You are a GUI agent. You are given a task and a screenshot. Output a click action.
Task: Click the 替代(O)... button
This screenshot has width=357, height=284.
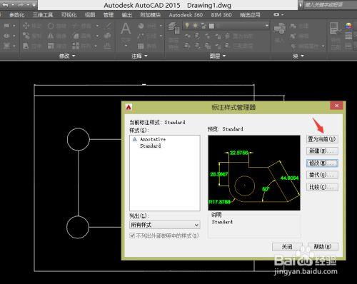coord(322,175)
